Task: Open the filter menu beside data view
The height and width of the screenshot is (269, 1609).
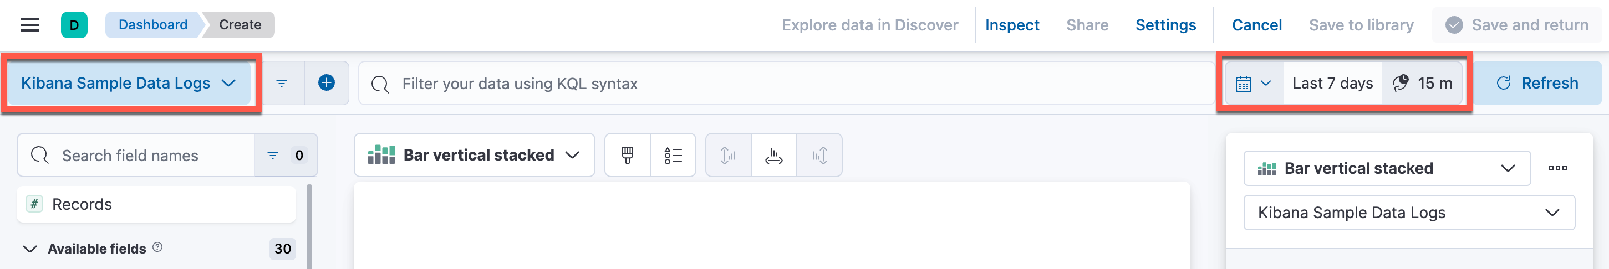Action: [x=282, y=83]
